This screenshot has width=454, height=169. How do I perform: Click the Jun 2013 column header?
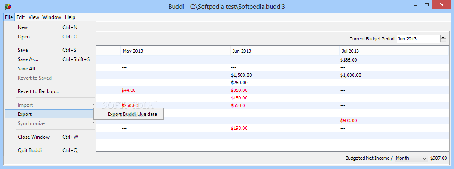pyautogui.click(x=285, y=51)
